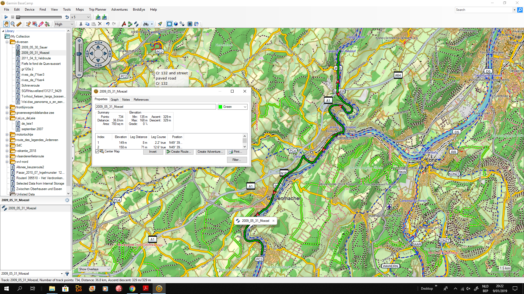Image resolution: width=524 pixels, height=294 pixels.
Task: Click the map zoom-in plus button
Action: point(79,41)
